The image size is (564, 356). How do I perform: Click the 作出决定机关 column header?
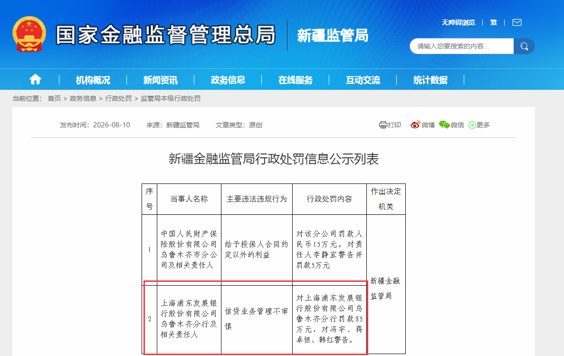pyautogui.click(x=386, y=199)
